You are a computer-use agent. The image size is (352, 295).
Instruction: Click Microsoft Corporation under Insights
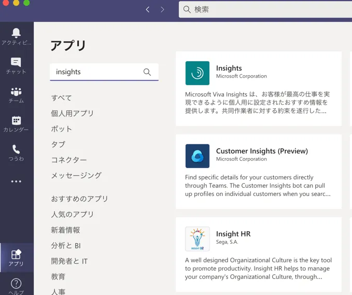point(242,76)
